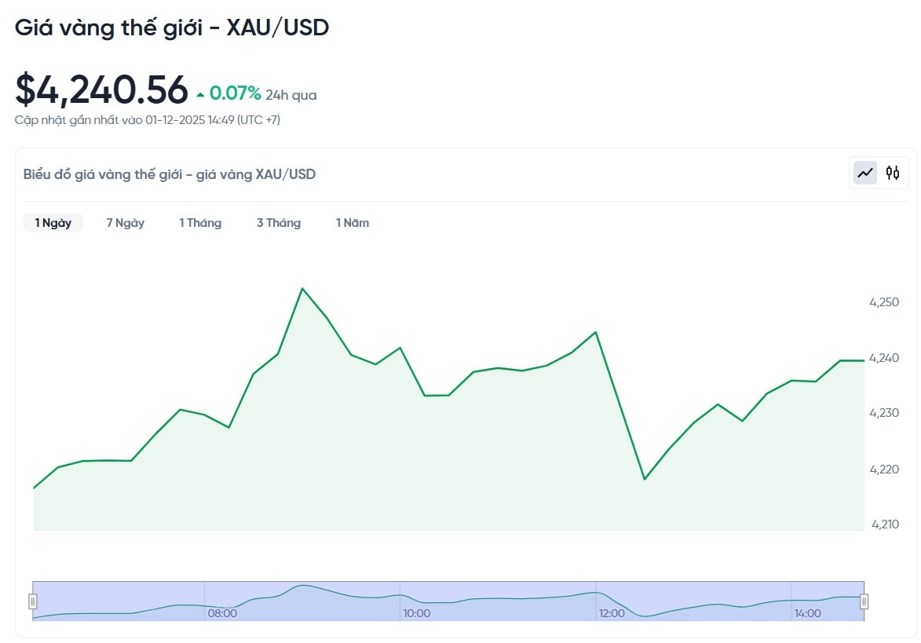The height and width of the screenshot is (643, 921).
Task: Click the $4,240.56 current price
Action: point(102,90)
